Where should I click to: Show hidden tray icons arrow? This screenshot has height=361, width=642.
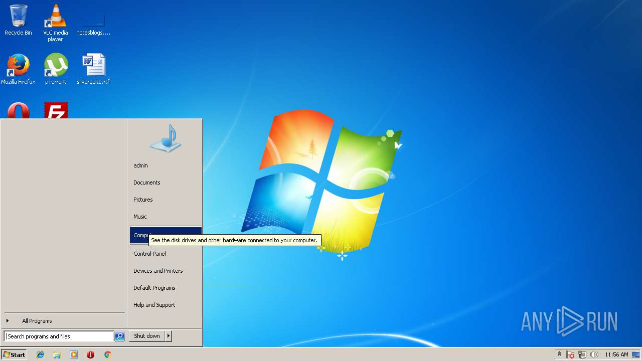[559, 354]
